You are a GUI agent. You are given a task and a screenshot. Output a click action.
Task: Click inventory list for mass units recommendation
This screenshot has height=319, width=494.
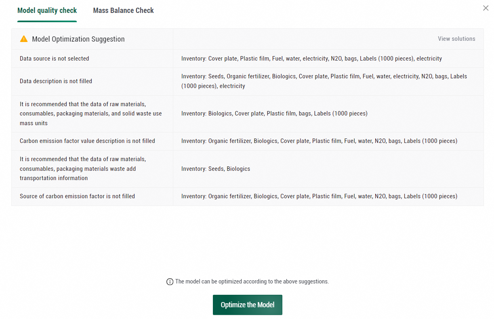(x=274, y=113)
